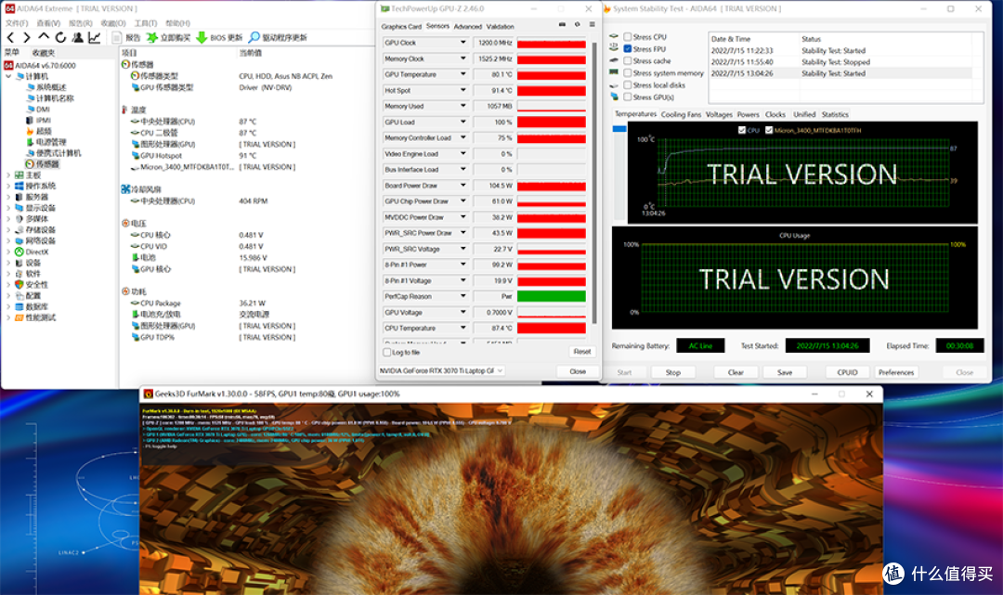Open Memory Clock sensor dropdown arrow
The height and width of the screenshot is (595, 1003).
coord(463,58)
